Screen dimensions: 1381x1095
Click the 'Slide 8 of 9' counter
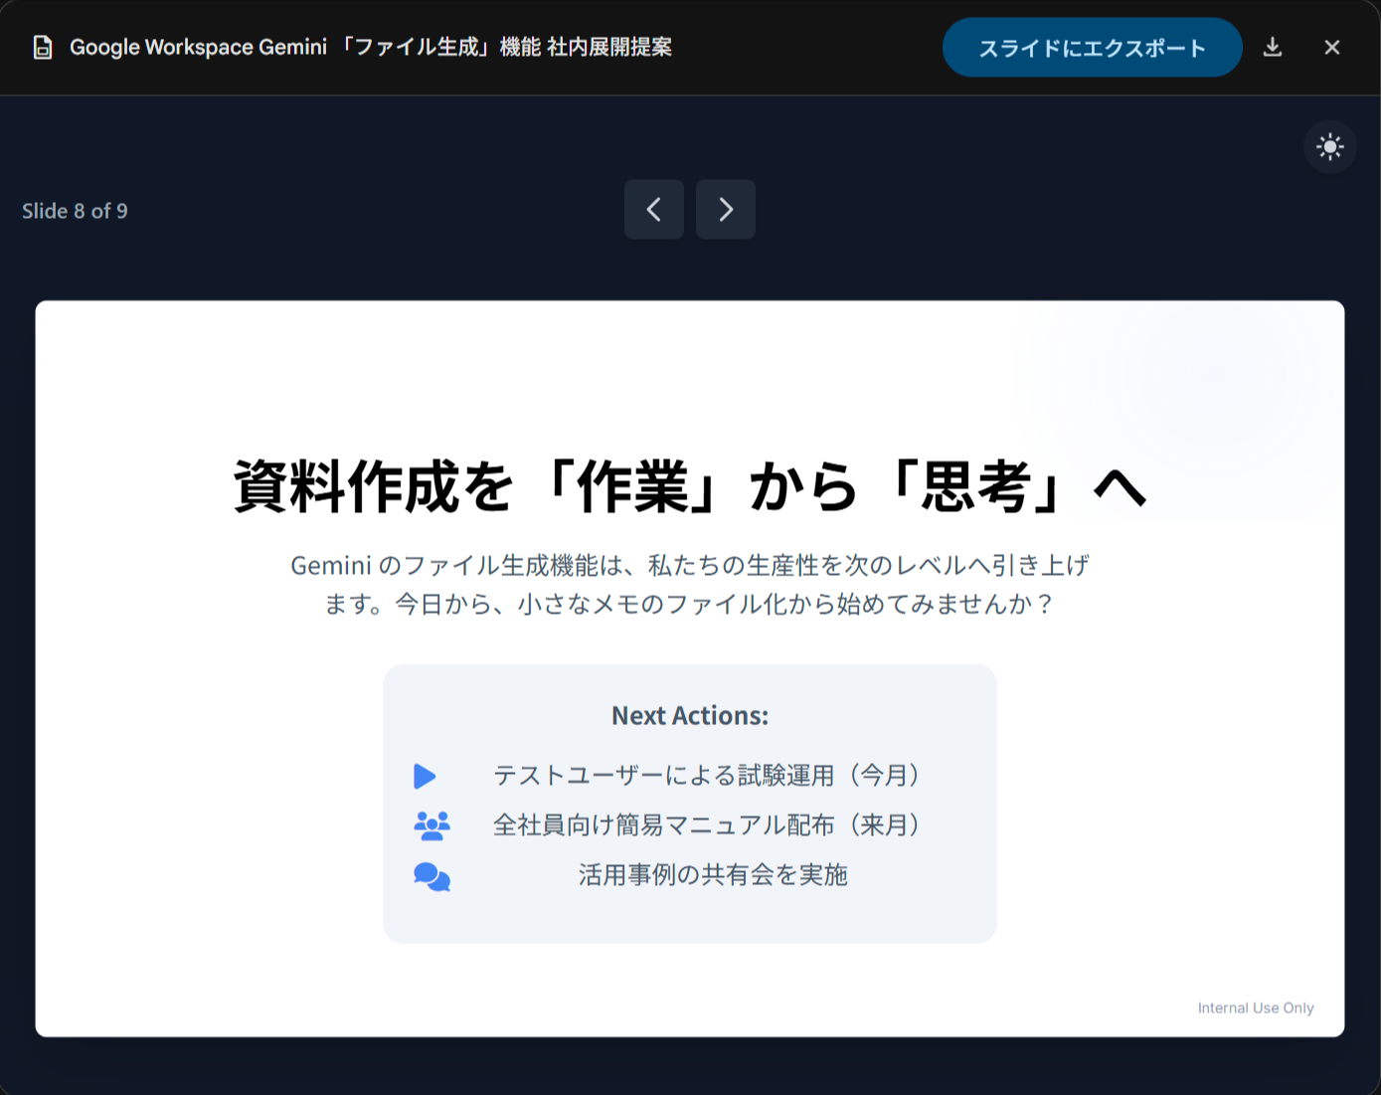pos(75,211)
